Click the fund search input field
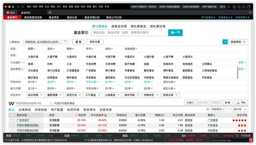The width and height of the screenshot is (256, 145). pyautogui.click(x=130, y=33)
